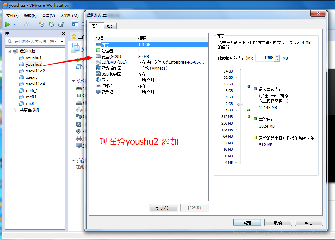The width and height of the screenshot is (335, 240).
Task: Click the Cancel (取消) button
Action: point(278,222)
